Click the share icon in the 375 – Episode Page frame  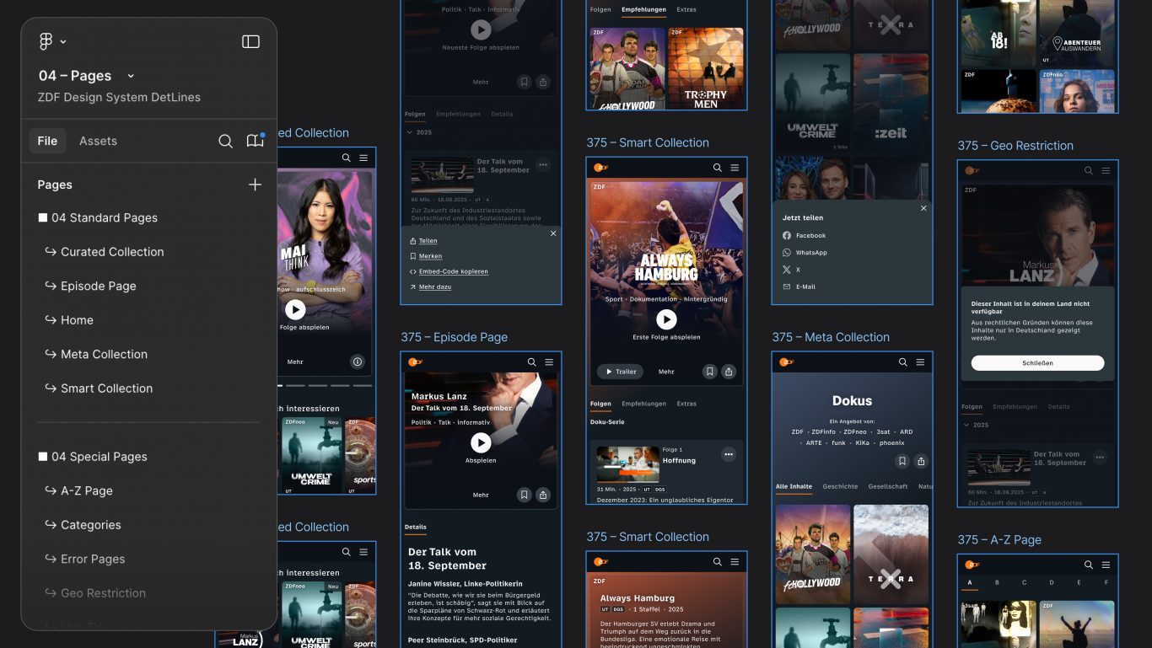tap(543, 495)
